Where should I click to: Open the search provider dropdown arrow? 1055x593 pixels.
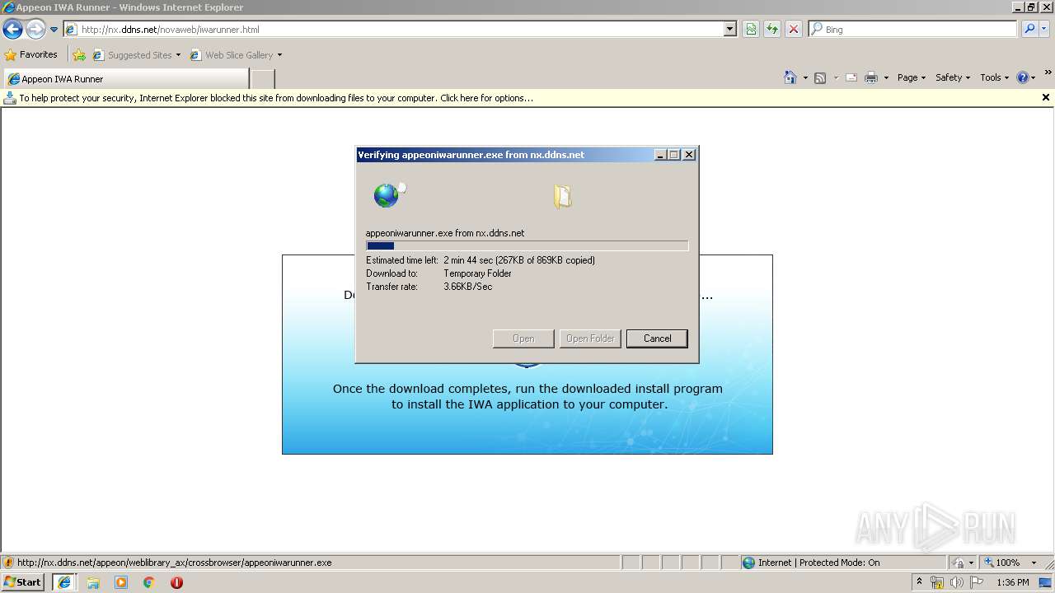pyautogui.click(x=1044, y=30)
